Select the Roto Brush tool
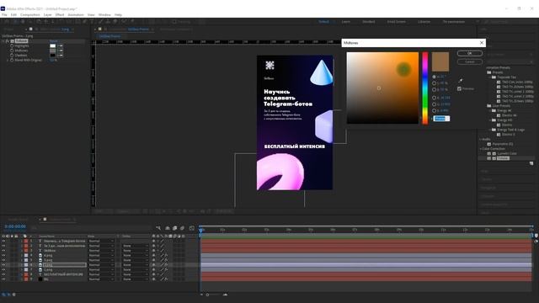The height and width of the screenshot is (303, 539). 124,21
